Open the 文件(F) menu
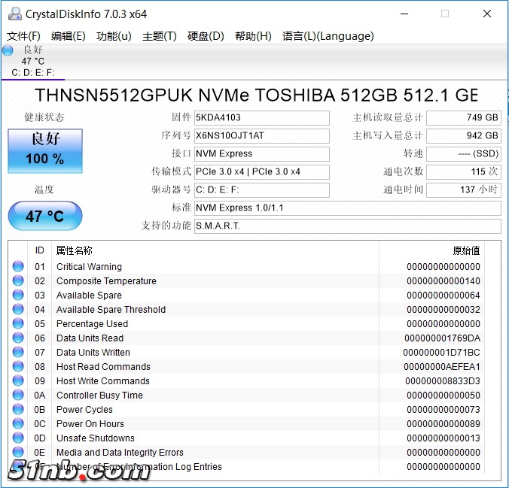The image size is (509, 488). (x=23, y=36)
